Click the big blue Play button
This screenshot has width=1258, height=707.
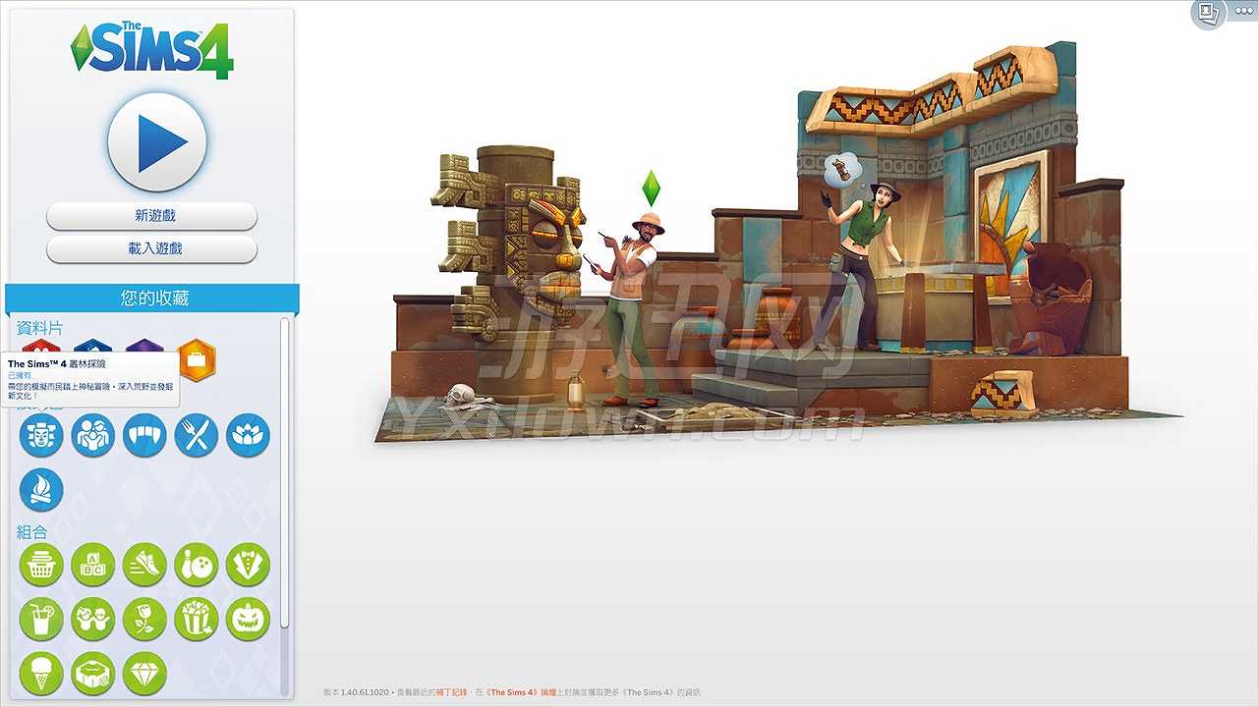157,142
